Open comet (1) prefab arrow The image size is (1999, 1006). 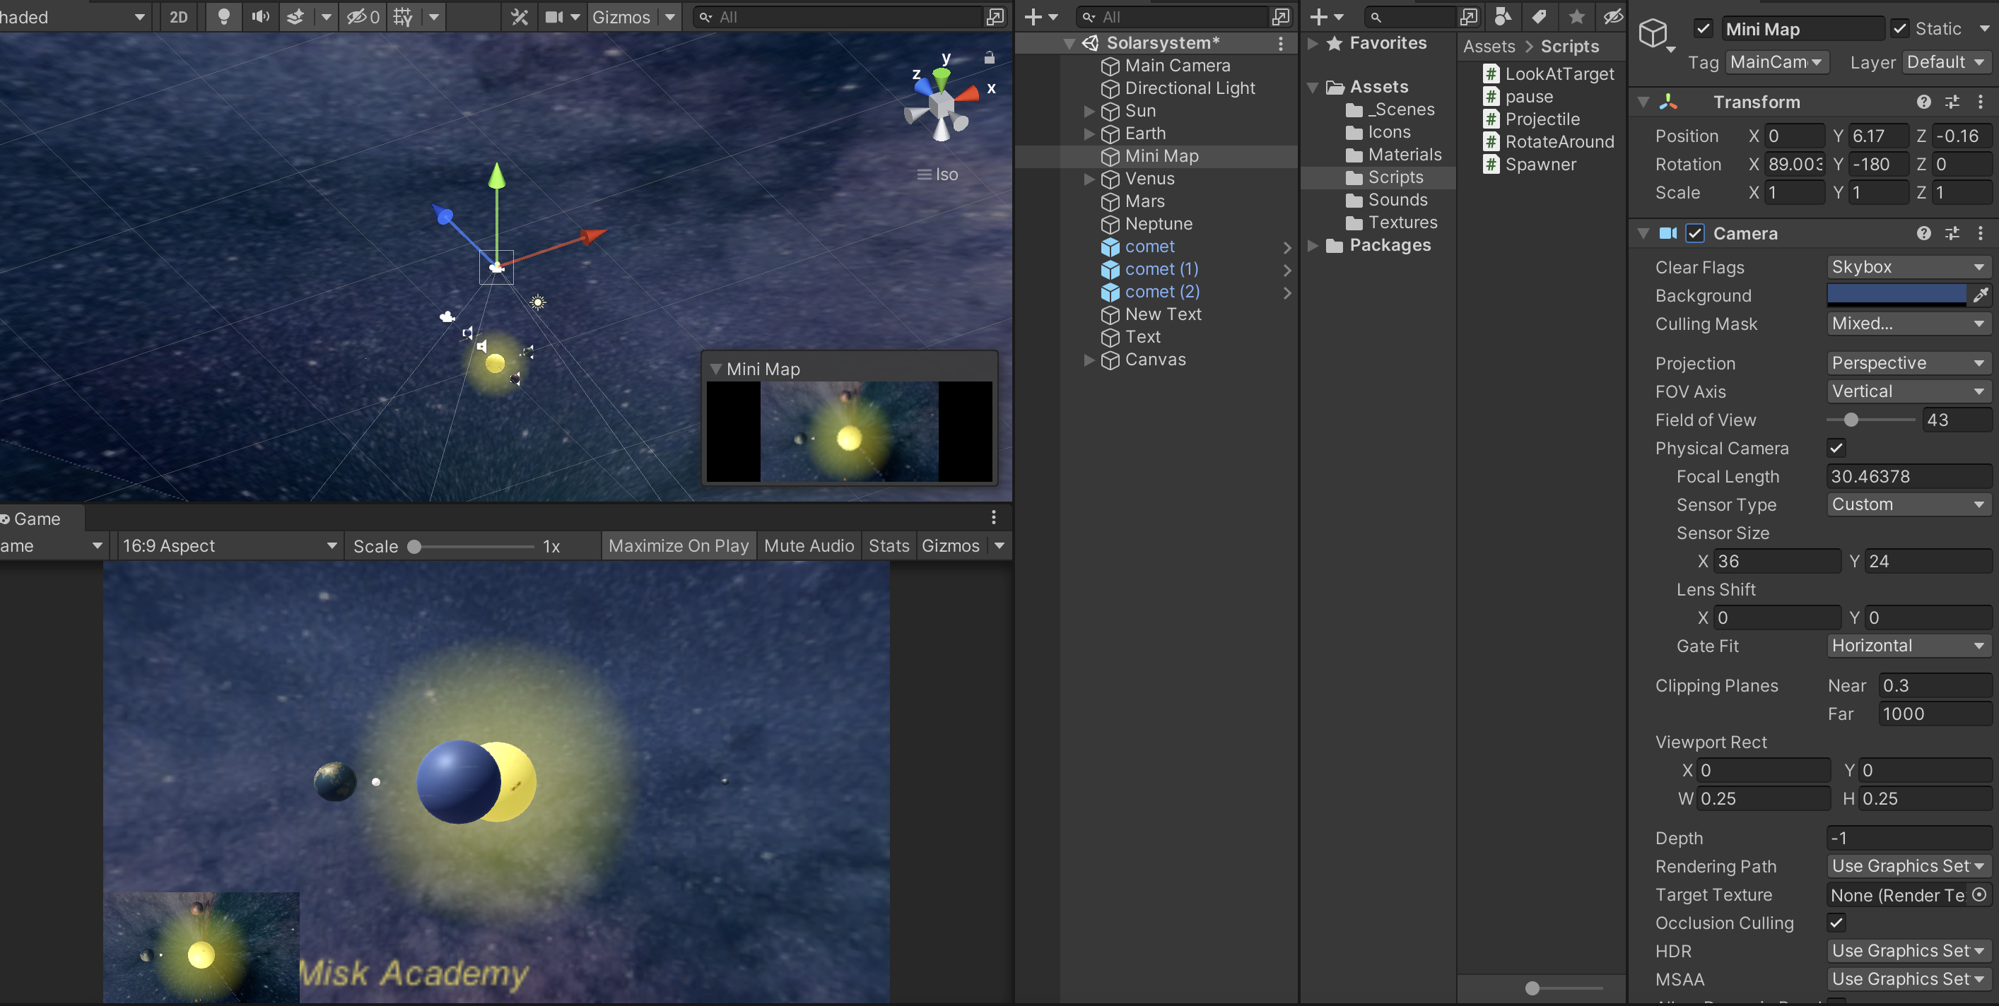click(1286, 270)
